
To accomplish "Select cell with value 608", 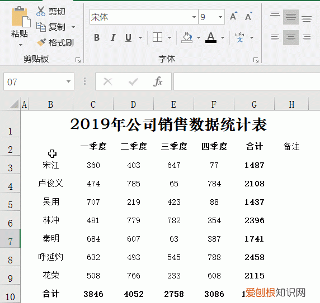I will pyautogui.click(x=214, y=276).
